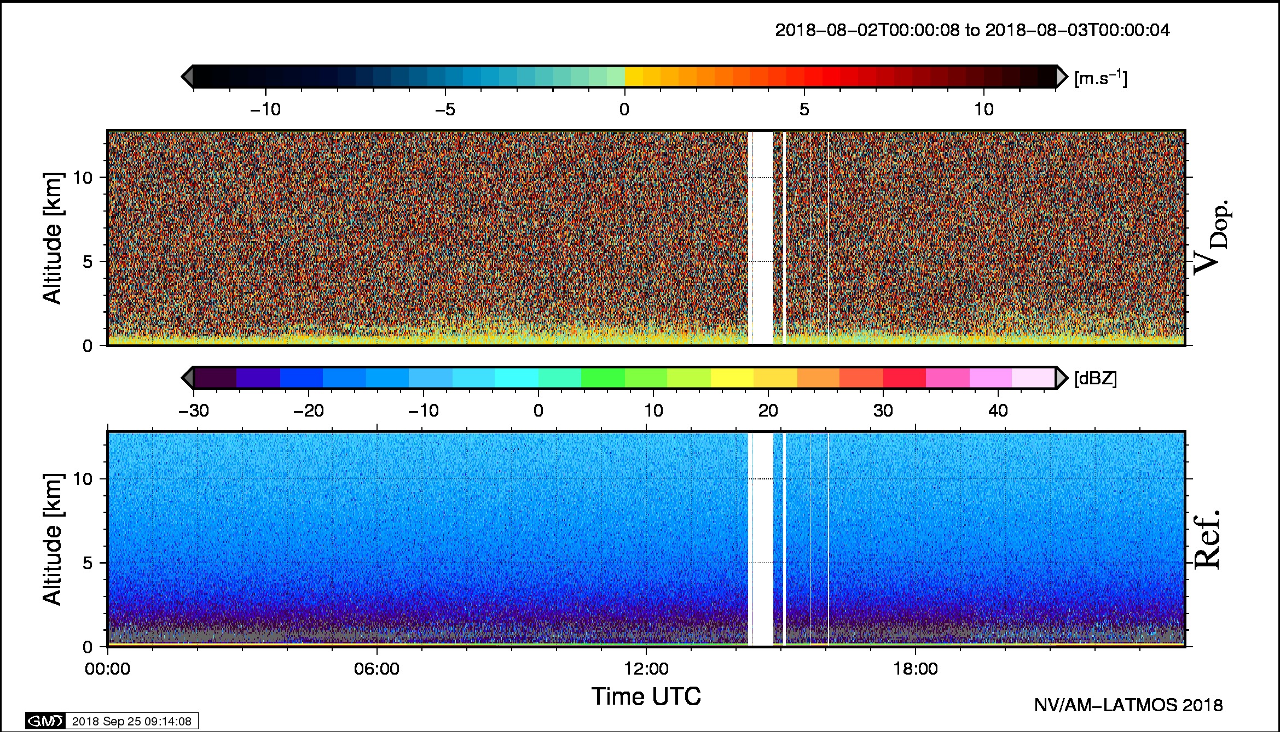Click the date range title text at the top

(x=972, y=30)
